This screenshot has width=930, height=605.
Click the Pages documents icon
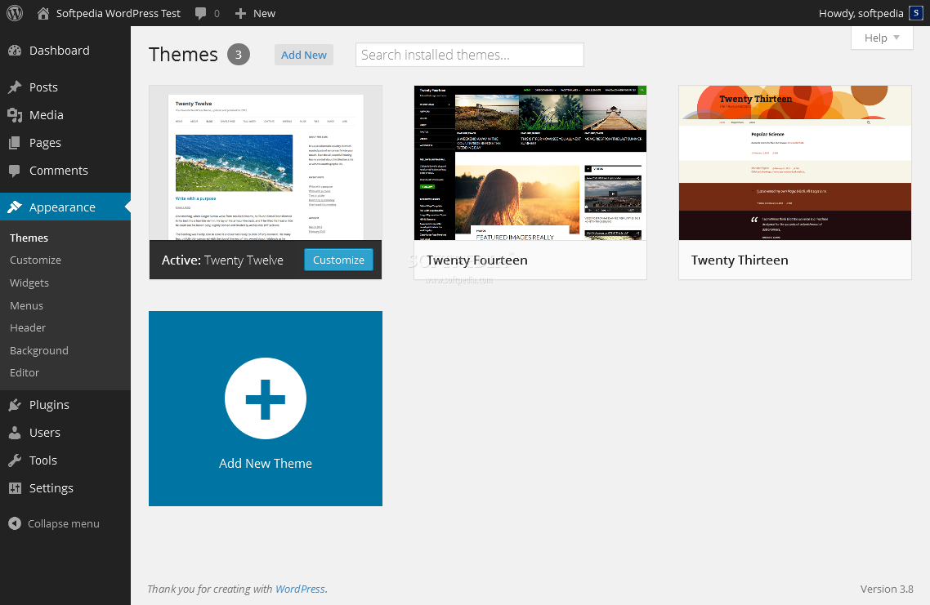coord(15,143)
